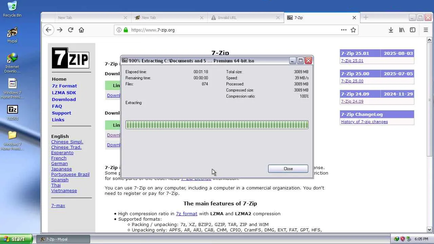The width and height of the screenshot is (434, 244).
Task: Open the Windows start menu
Action: coord(17,239)
